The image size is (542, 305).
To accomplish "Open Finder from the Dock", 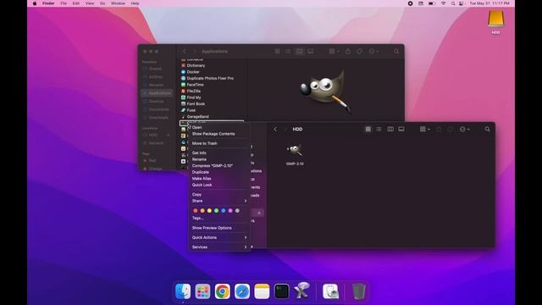I will pyautogui.click(x=183, y=291).
